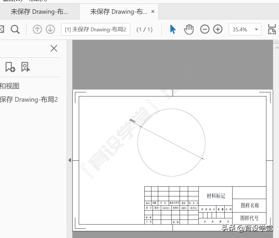Click the find bookmark icon

click(x=26, y=67)
